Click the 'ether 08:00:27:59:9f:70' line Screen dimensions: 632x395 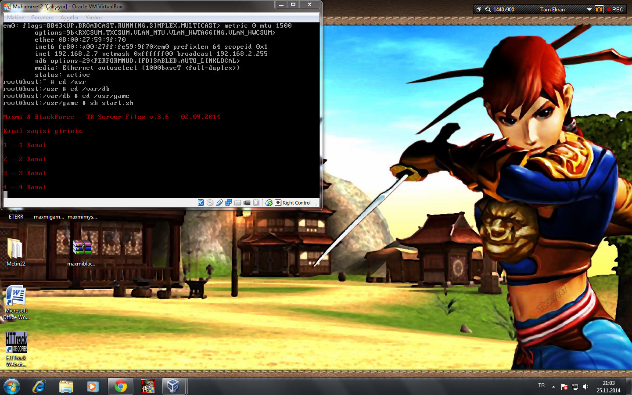80,40
